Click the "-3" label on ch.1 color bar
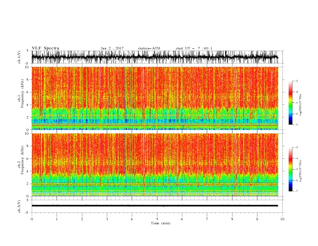 pyautogui.click(x=296, y=81)
